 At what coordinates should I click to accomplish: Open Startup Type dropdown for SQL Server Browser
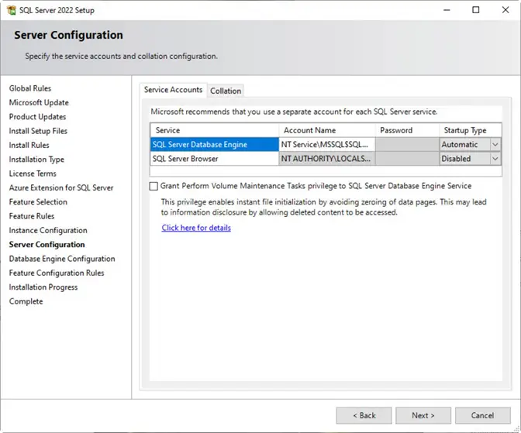[x=495, y=159]
